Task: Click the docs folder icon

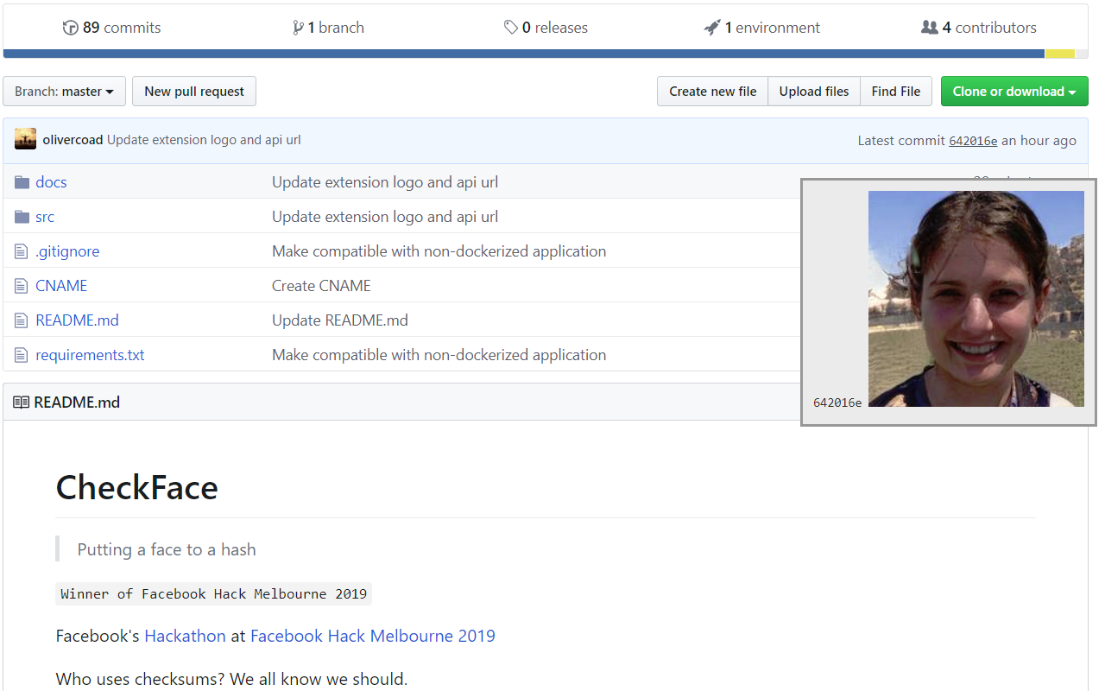Action: [22, 182]
